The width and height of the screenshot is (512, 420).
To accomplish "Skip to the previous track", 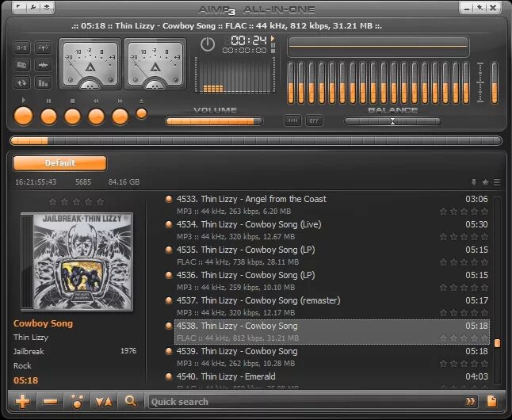I will tap(97, 116).
